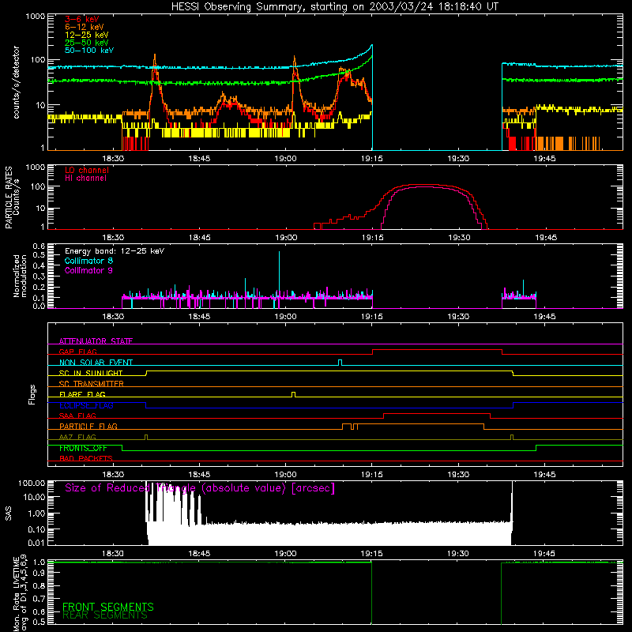Click the Flags axis label
This screenshot has width=632, height=632.
pyautogui.click(x=32, y=394)
